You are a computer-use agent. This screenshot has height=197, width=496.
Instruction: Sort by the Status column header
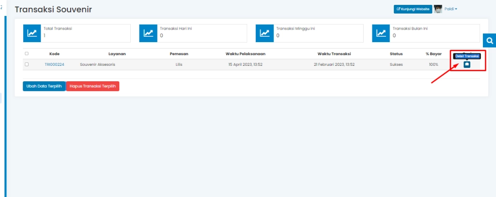click(396, 54)
